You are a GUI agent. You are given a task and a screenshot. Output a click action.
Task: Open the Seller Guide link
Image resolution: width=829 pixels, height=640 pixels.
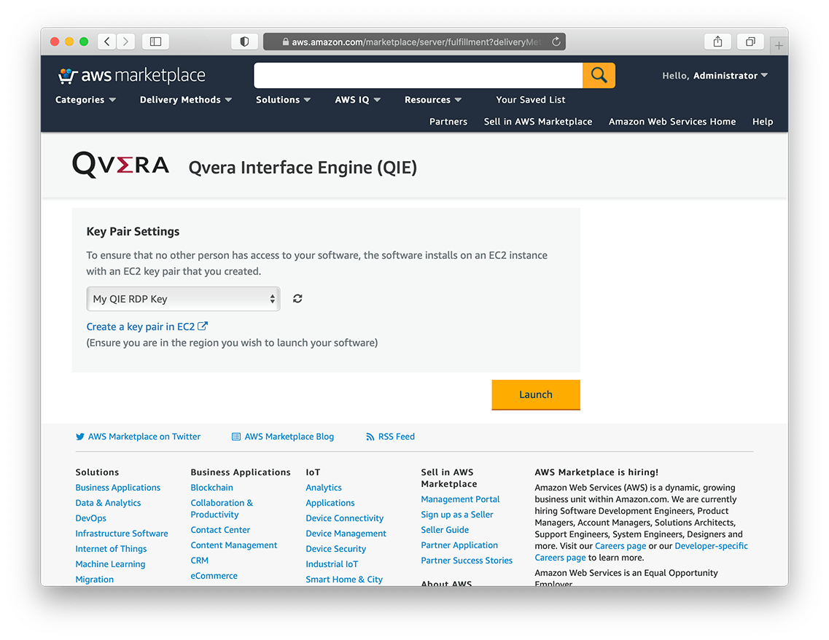point(445,530)
